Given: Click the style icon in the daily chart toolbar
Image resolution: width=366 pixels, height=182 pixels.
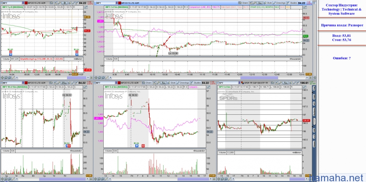Looking at the screenshot, I should (70, 3).
